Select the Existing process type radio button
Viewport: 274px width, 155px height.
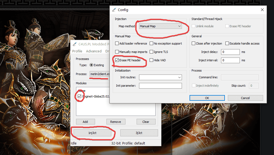pos(92,65)
